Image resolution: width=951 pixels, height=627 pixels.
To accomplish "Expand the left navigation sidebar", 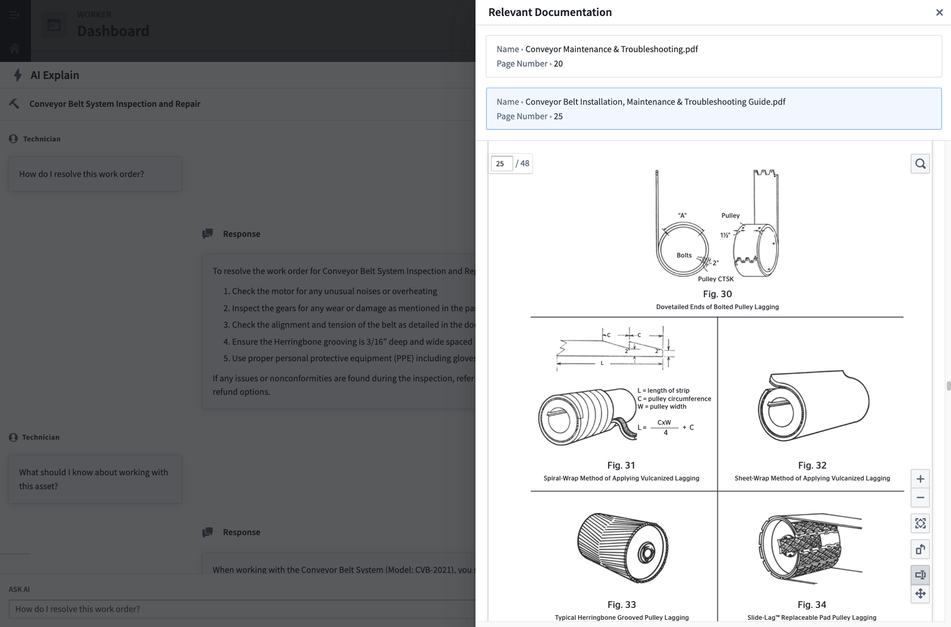I will pyautogui.click(x=14, y=15).
